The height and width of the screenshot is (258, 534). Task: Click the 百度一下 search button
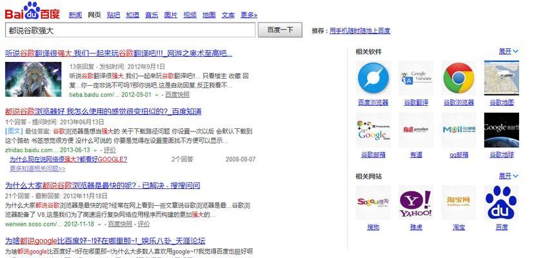(x=280, y=30)
